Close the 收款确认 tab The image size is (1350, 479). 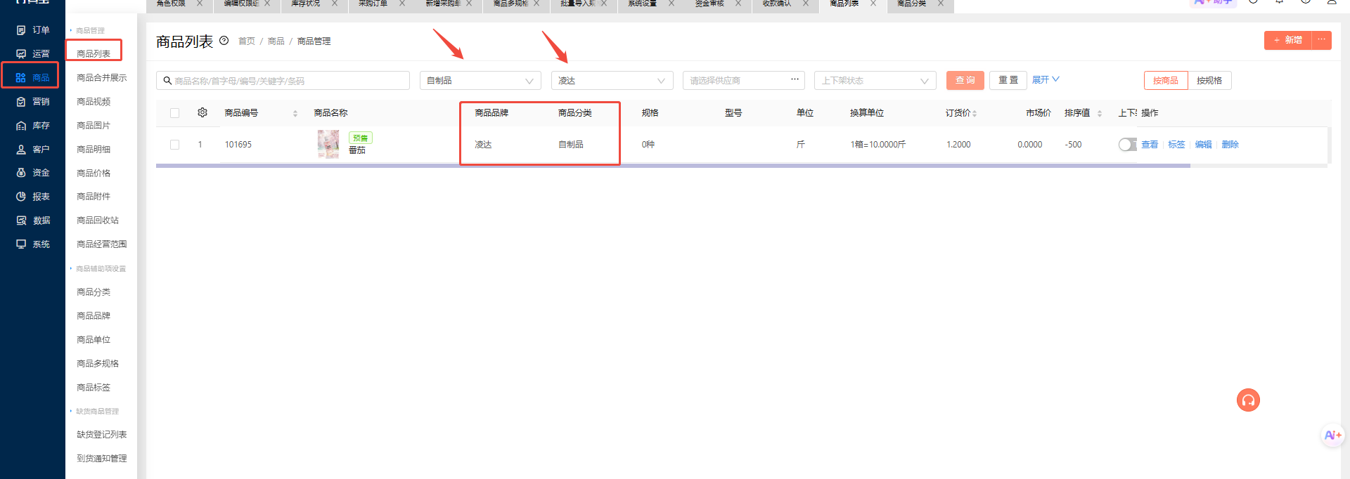pyautogui.click(x=806, y=4)
